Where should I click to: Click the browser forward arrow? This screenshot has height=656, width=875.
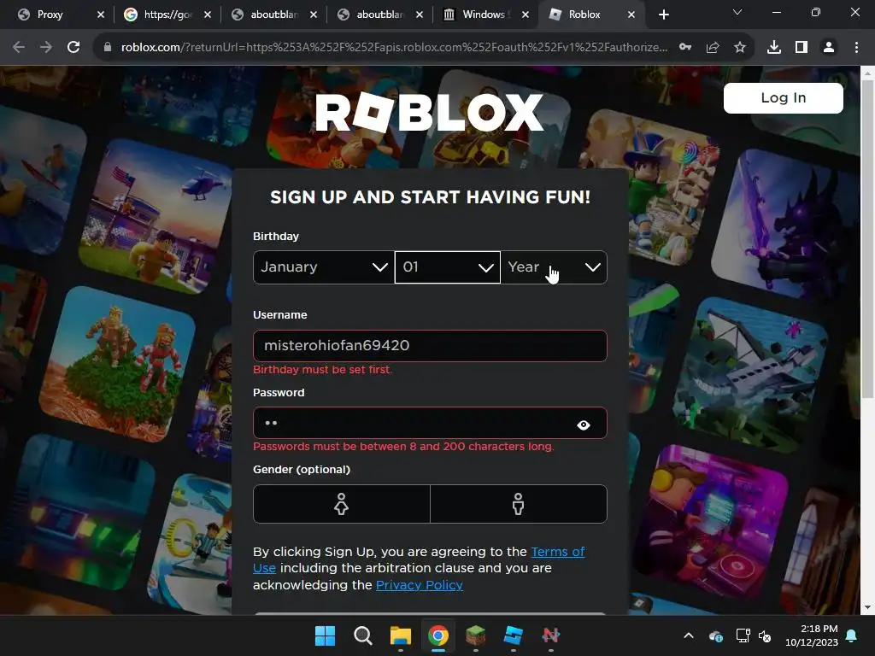pyautogui.click(x=46, y=48)
